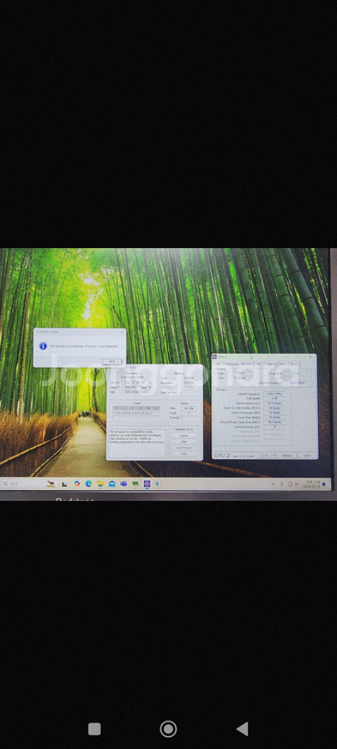Open Microsoft Edge from the taskbar
Image resolution: width=337 pixels, height=749 pixels.
(88, 483)
